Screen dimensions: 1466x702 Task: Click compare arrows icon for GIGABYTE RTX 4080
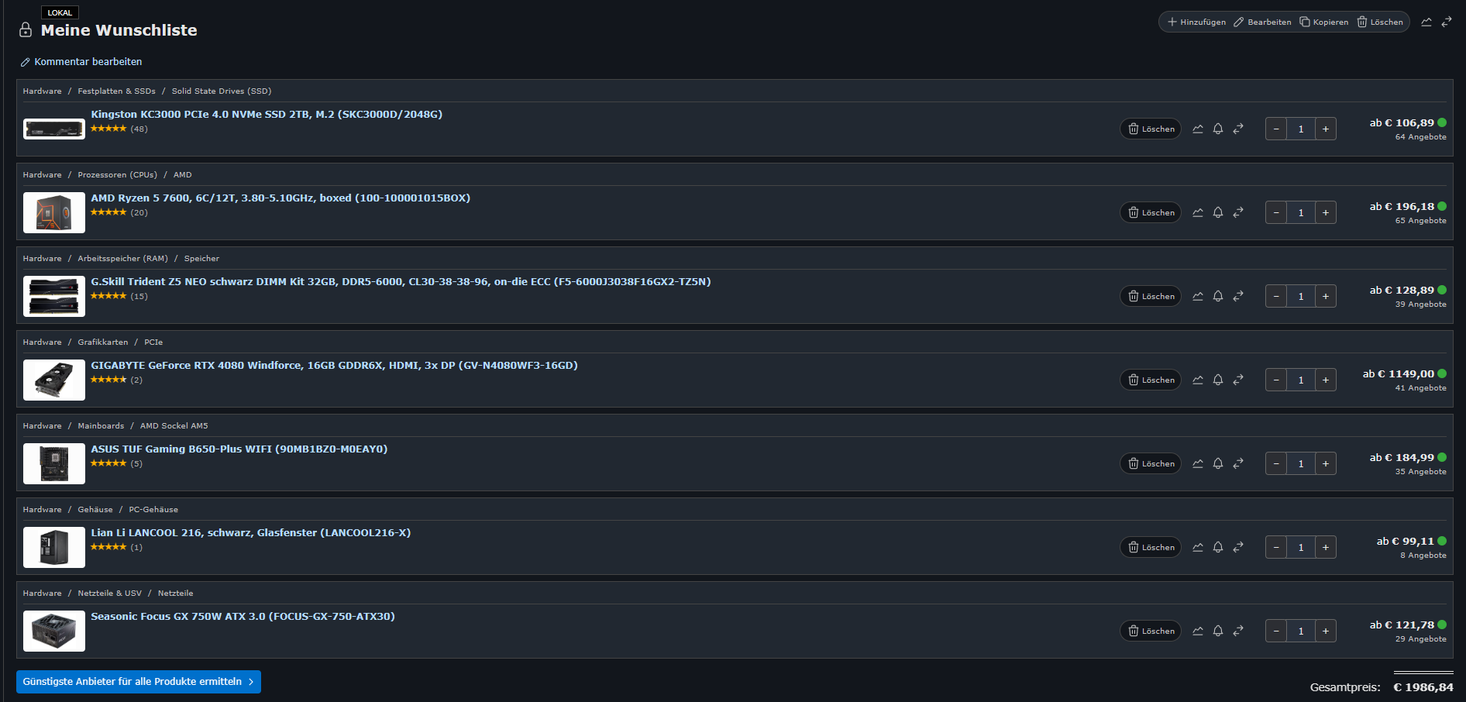(x=1237, y=380)
